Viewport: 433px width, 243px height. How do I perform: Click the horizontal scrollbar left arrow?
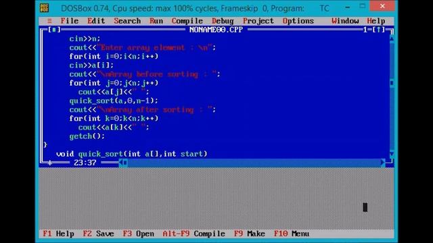click(120, 163)
